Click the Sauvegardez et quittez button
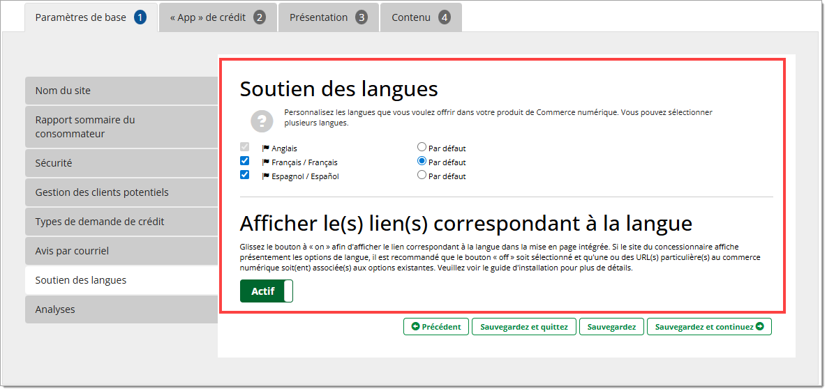The height and width of the screenshot is (391, 827). pyautogui.click(x=523, y=326)
